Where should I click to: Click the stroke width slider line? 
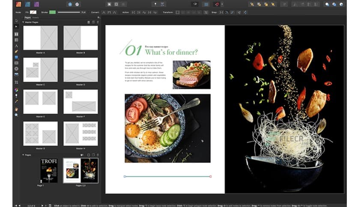[69, 12]
